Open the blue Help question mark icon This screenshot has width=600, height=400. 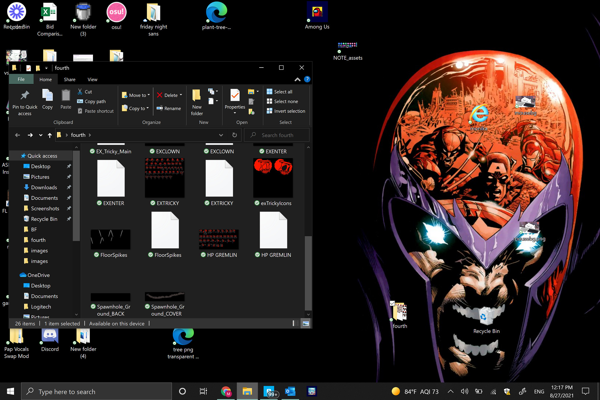tap(307, 79)
